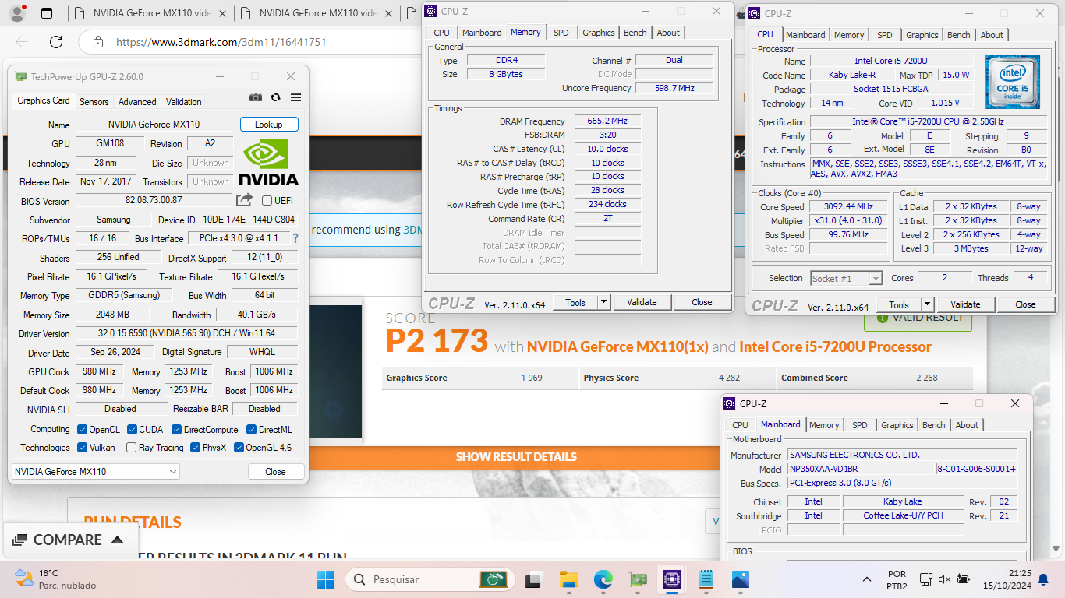Open Bench tab in CPU-Z CPU window
1065x598 pixels.
[x=959, y=35]
